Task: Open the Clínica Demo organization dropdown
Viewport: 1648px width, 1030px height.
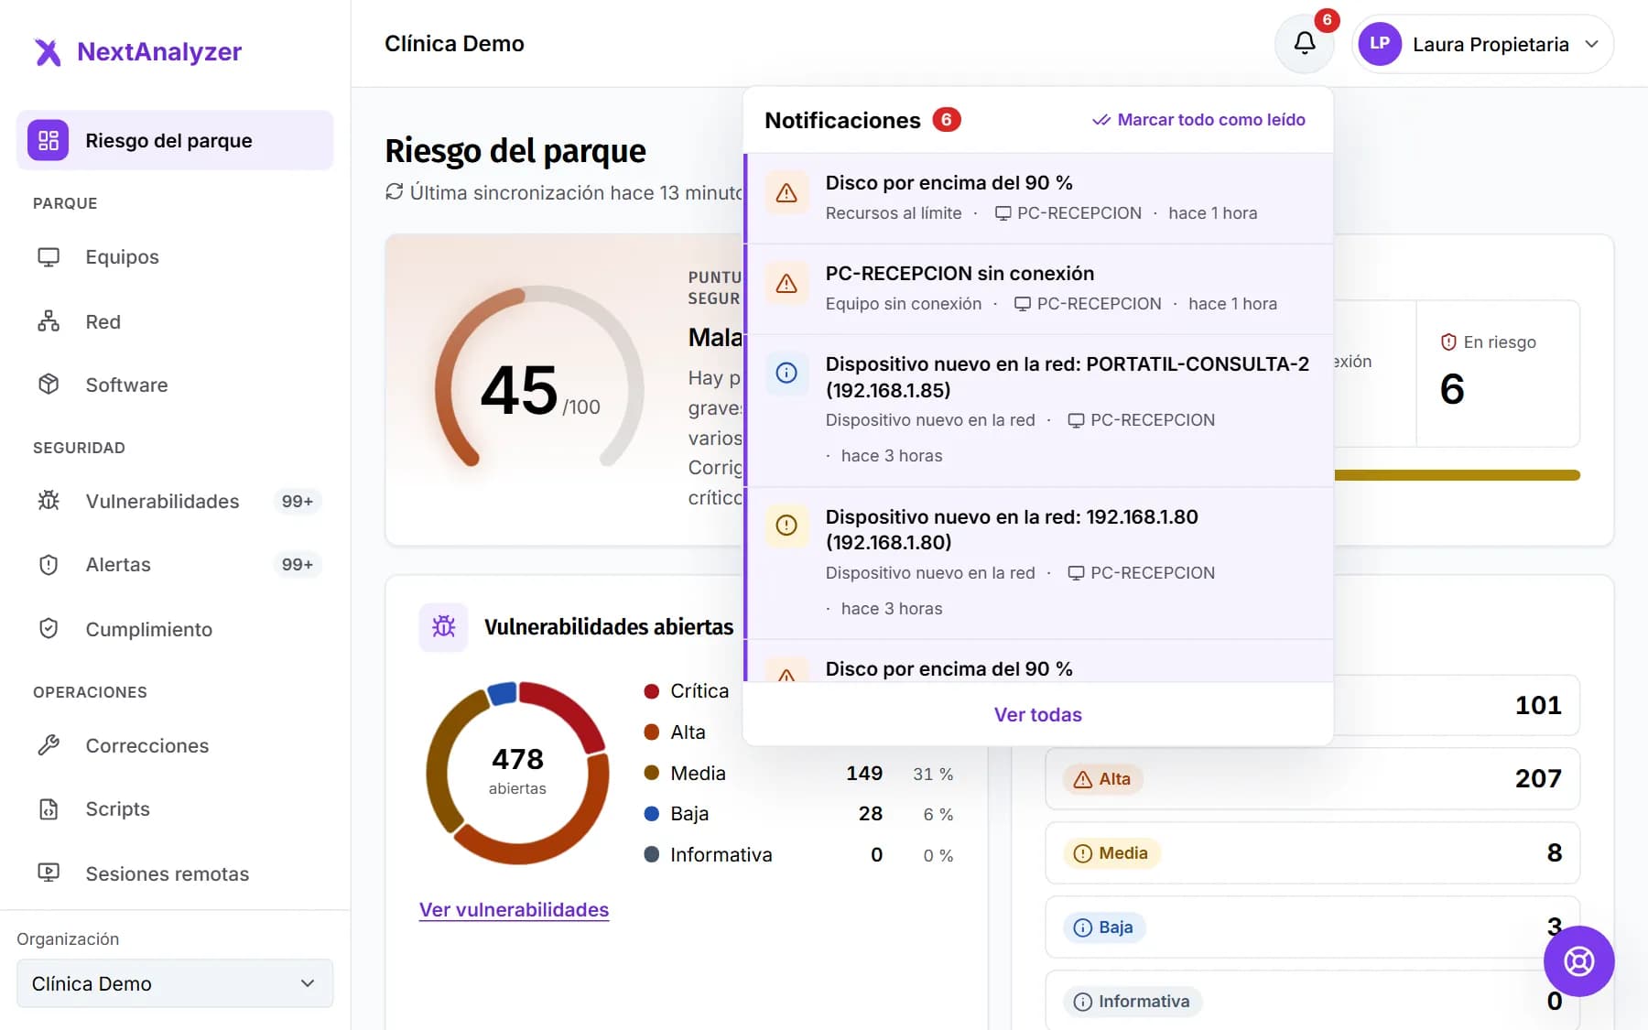Action: [x=175, y=983]
